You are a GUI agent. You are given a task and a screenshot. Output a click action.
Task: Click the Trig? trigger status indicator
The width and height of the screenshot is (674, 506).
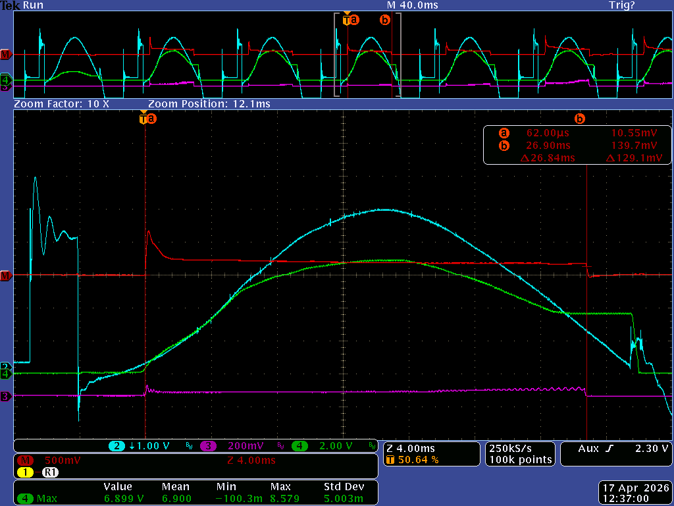coord(622,5)
